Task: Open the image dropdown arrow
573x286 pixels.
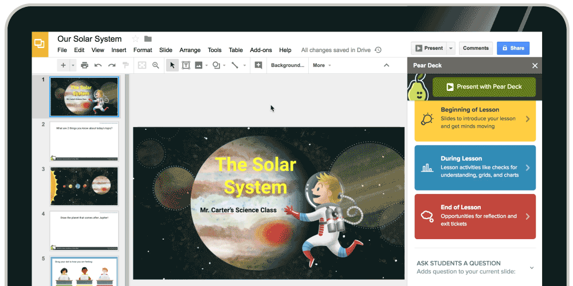Action: click(206, 65)
